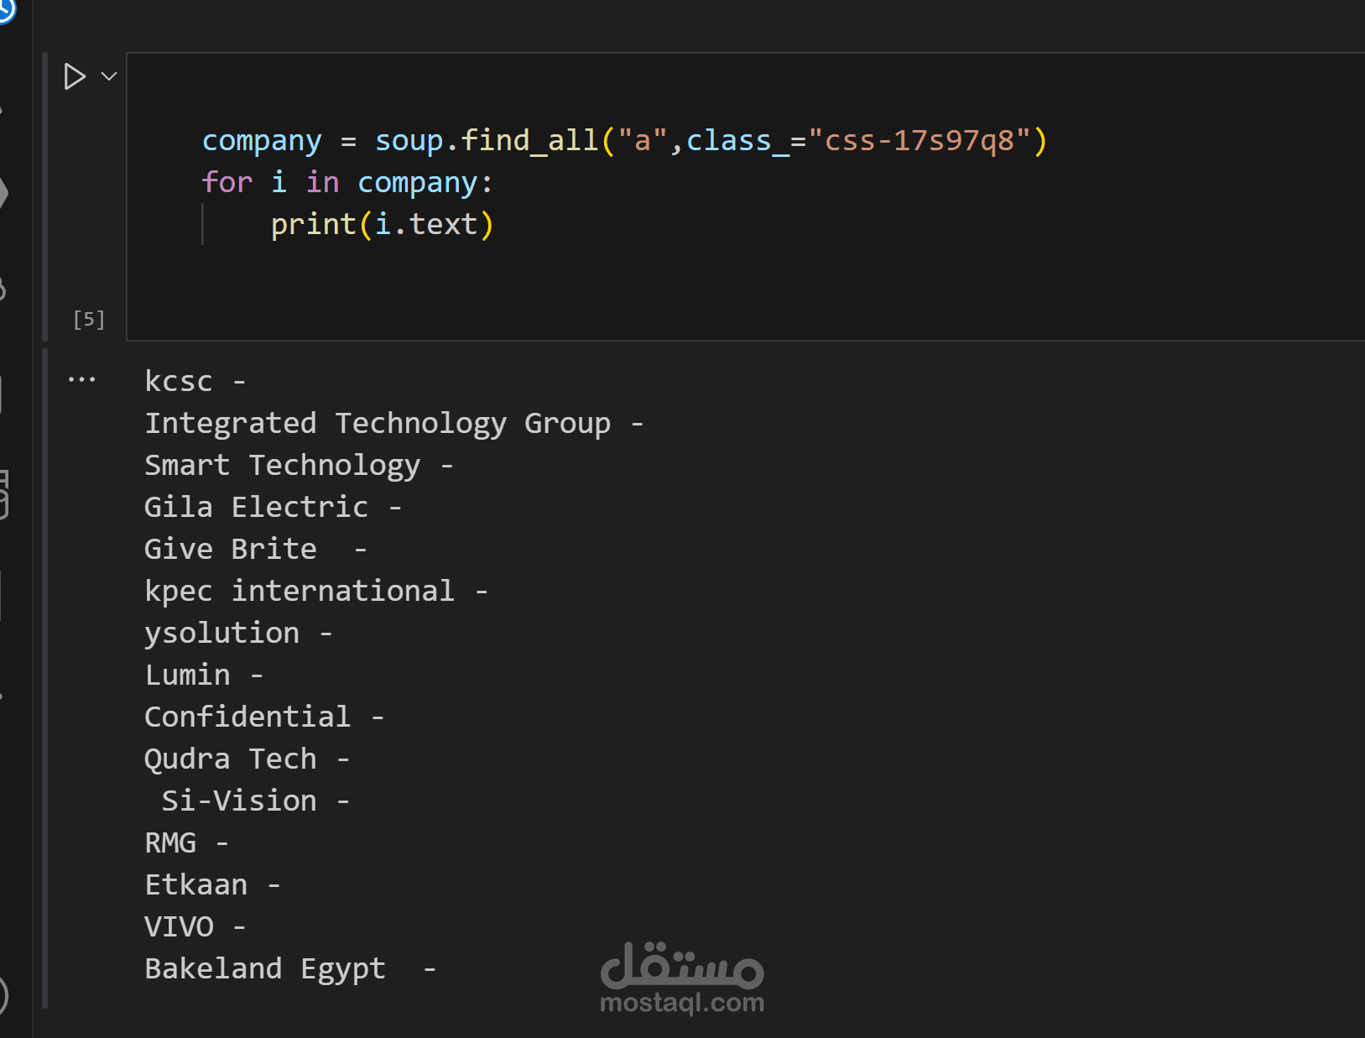Place cursor on the soup.find_all code line

tap(624, 141)
